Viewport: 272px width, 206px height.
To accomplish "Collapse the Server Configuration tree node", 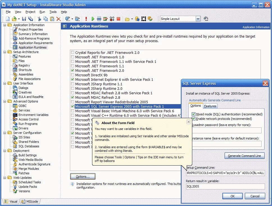I will 5,133.
